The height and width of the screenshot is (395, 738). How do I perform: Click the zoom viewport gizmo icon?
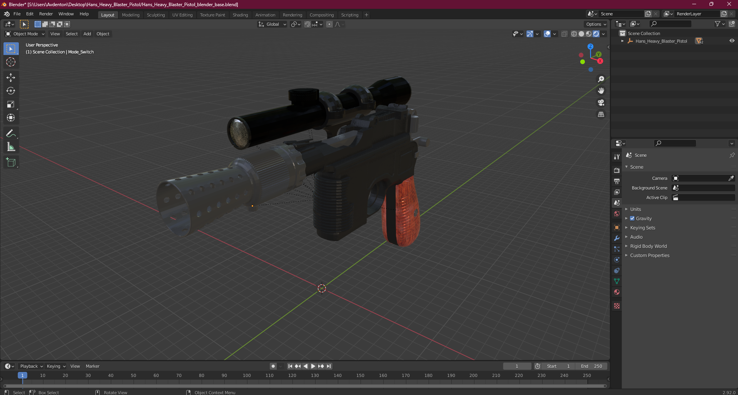tap(601, 79)
